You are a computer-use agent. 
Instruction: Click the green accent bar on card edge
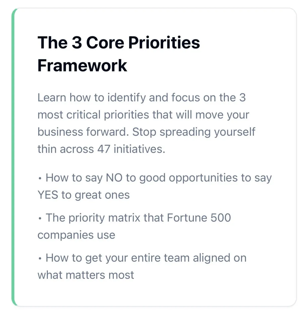click(x=14, y=157)
